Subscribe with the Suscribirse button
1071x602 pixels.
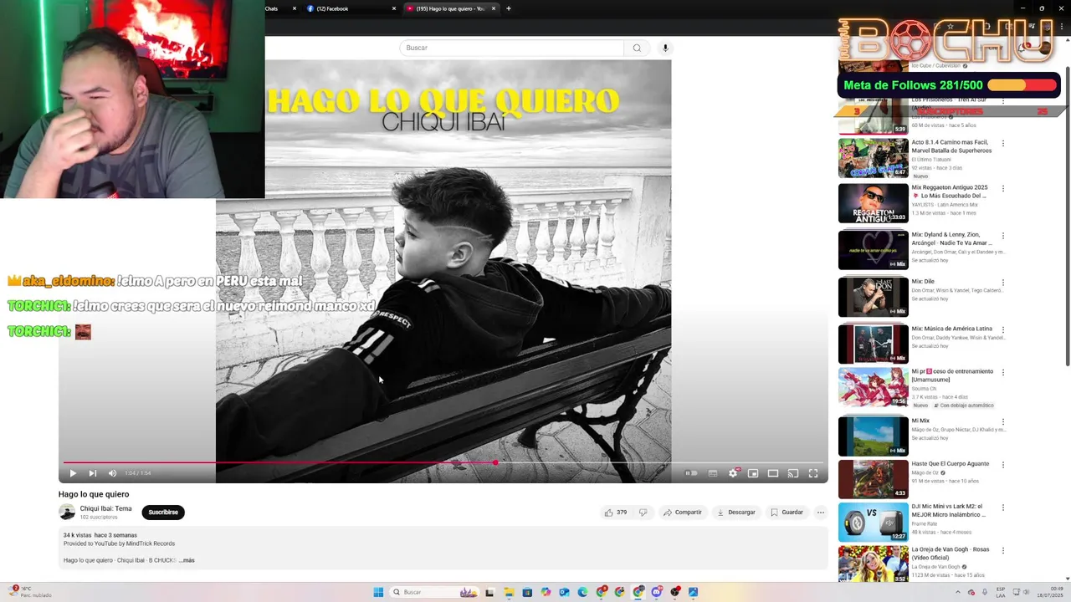(163, 513)
